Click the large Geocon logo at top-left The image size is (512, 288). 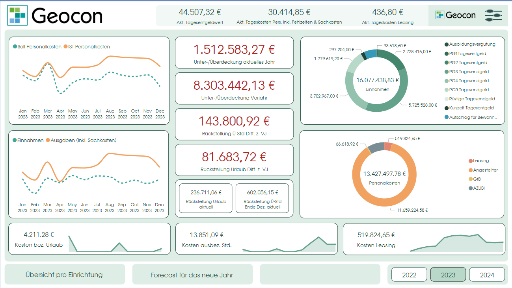click(x=55, y=16)
